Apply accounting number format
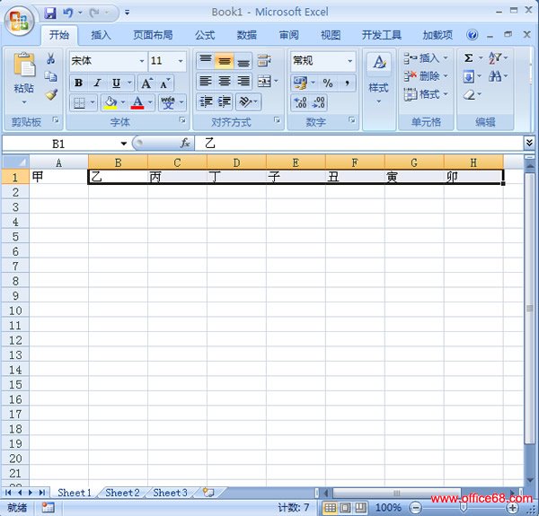539x516 pixels. [300, 83]
